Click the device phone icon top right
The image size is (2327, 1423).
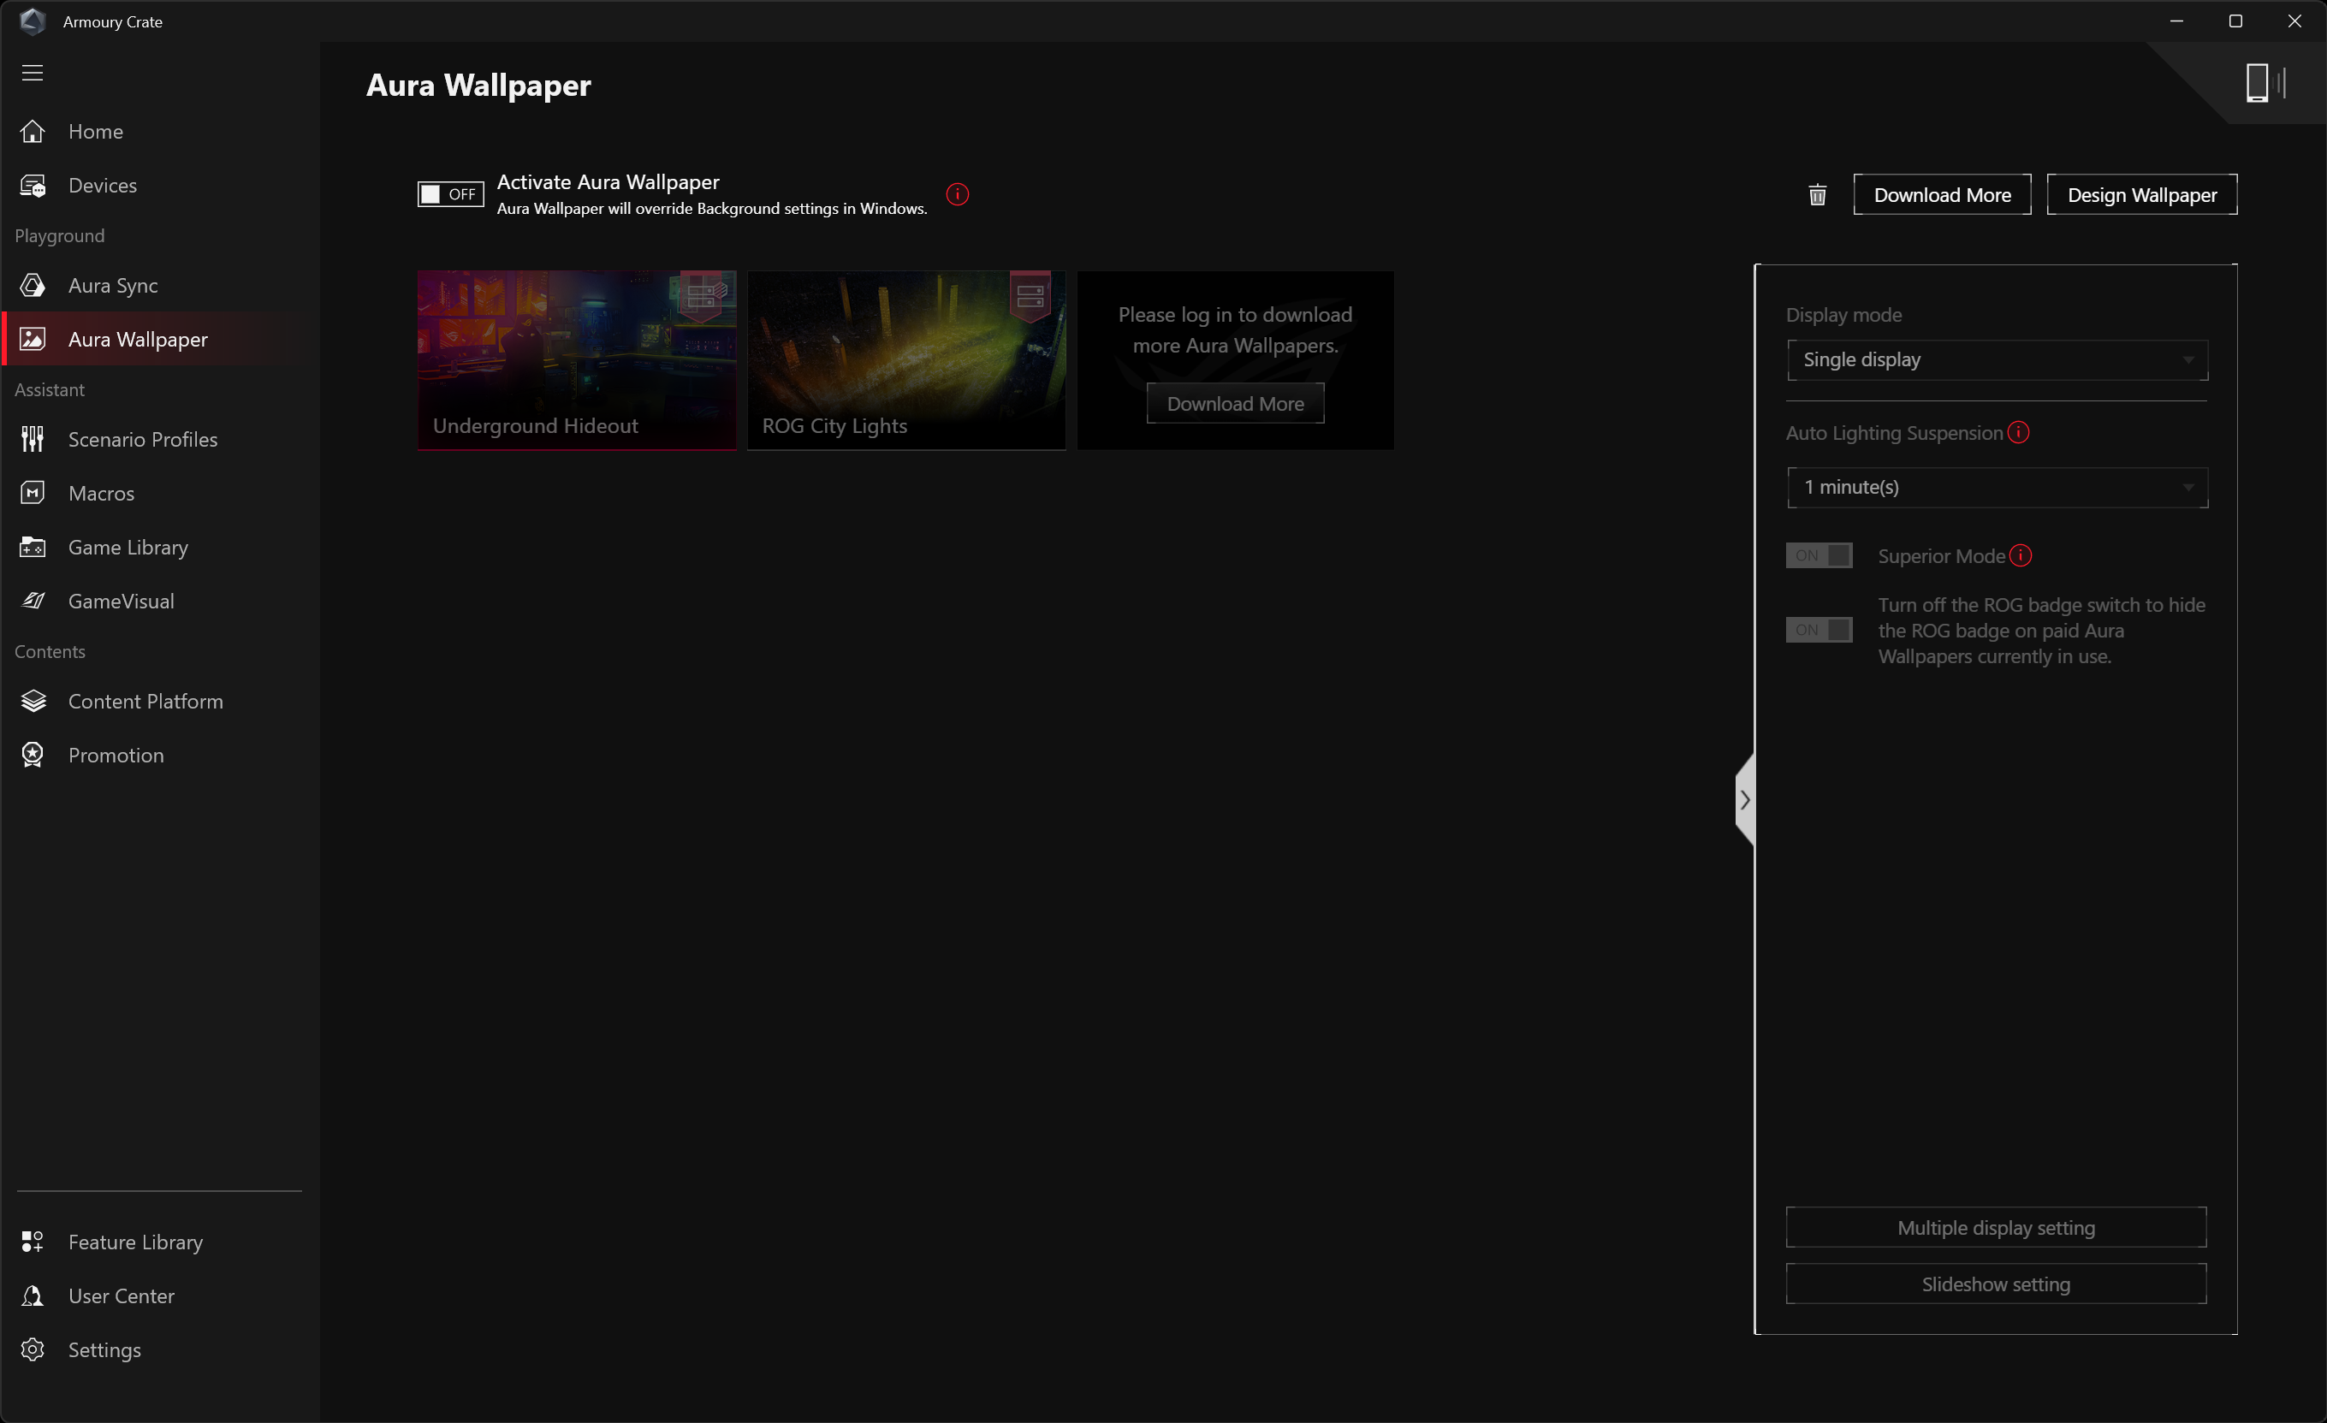[2257, 83]
